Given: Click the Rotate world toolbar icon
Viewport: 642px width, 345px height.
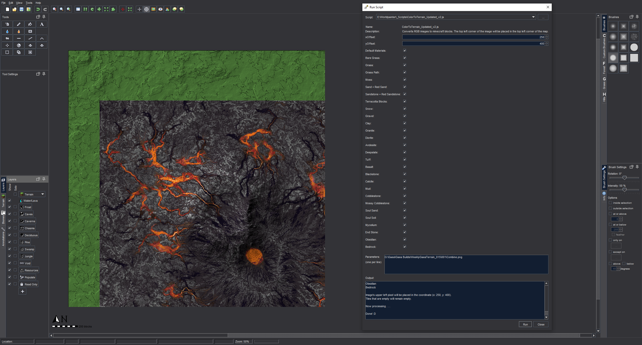Looking at the screenshot, I should coord(92,9).
